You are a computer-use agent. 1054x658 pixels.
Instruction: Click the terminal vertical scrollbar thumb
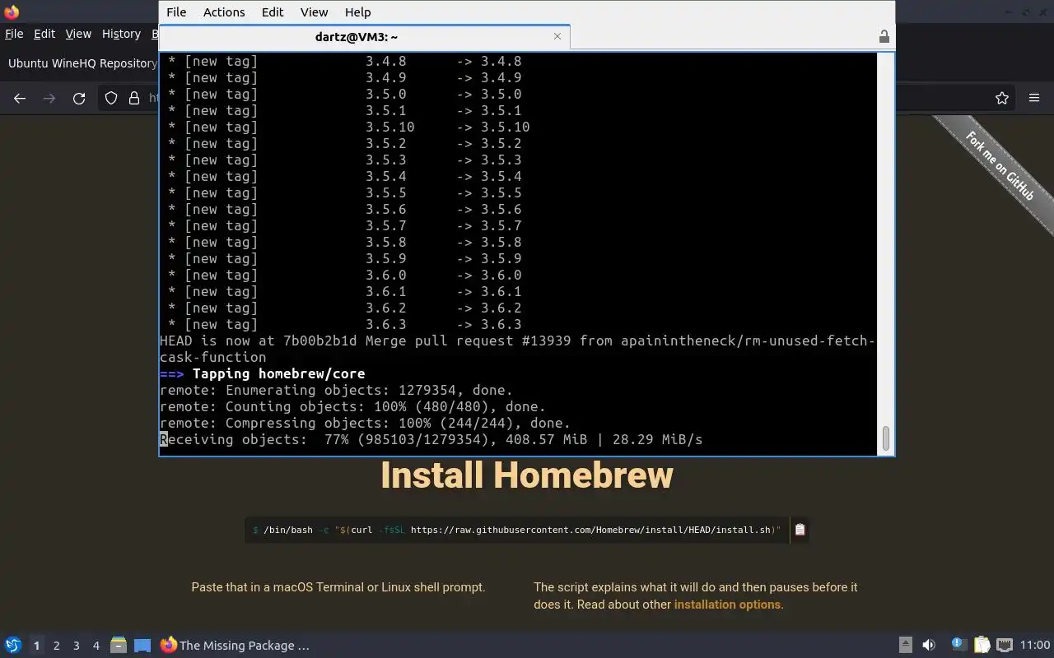pos(886,438)
